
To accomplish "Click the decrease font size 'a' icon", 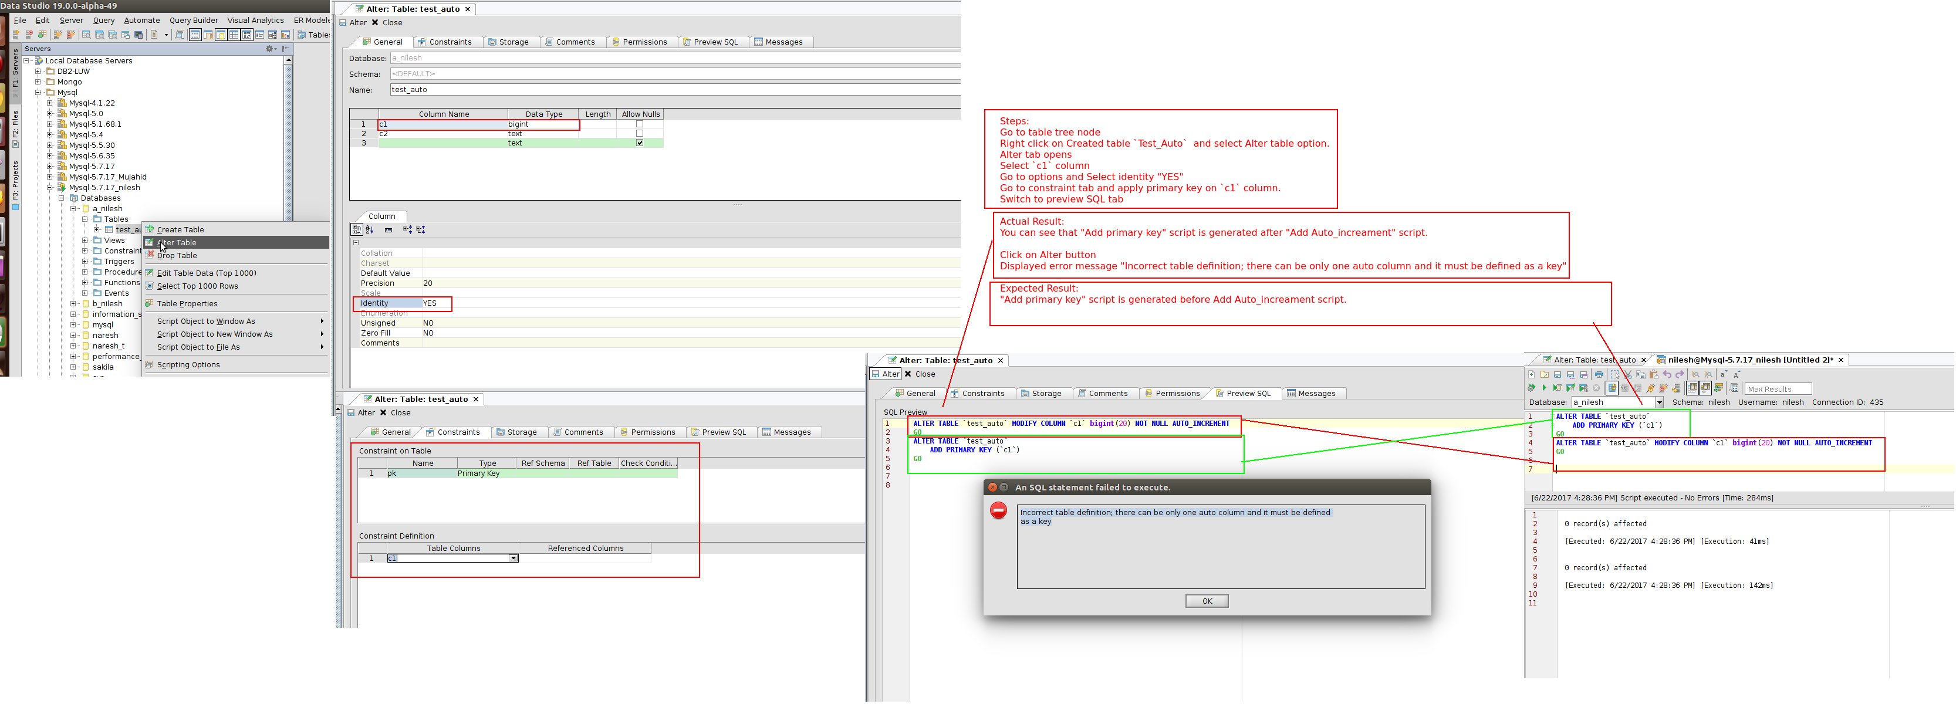I will [x=1724, y=374].
